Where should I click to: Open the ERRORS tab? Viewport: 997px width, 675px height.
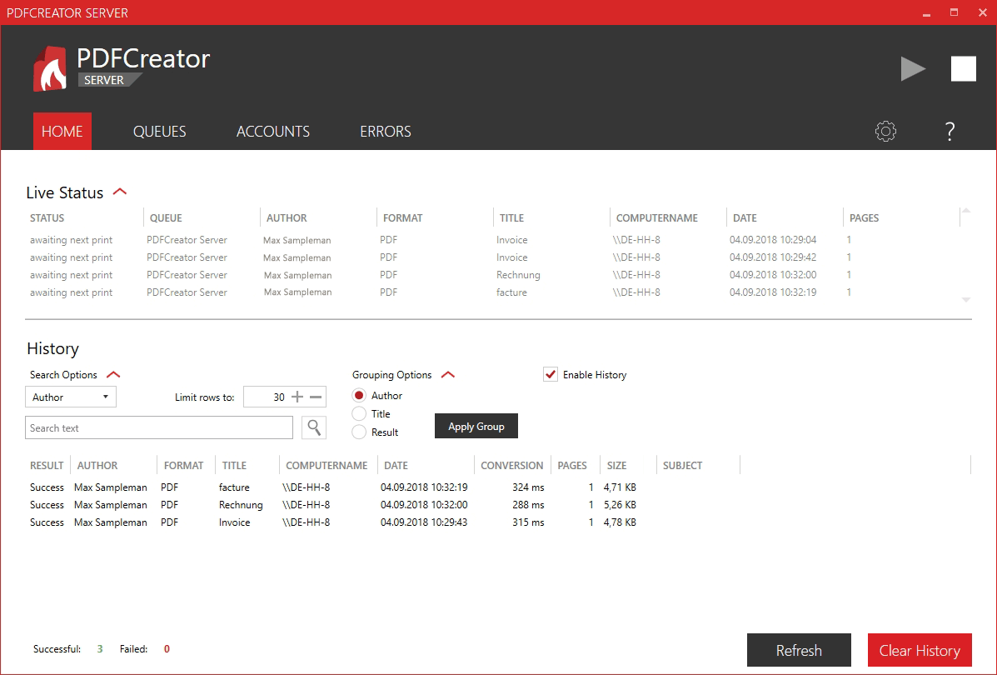[x=385, y=131]
